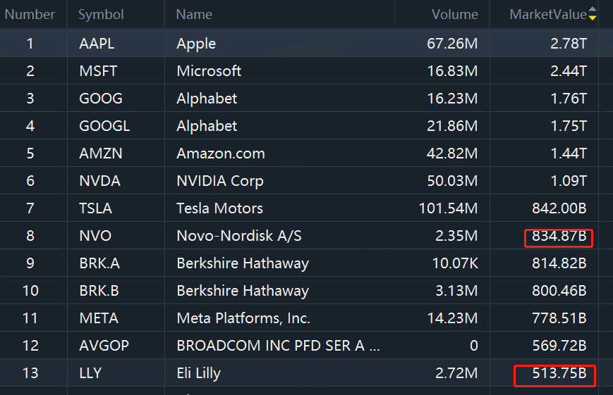613x395 pixels.
Task: Sort the table by Volume header
Action: coord(455,15)
